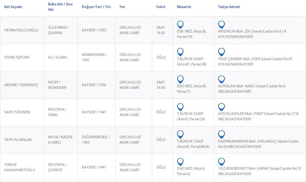
Task: Click the Mezarlık column header
Action: [x=184, y=7]
